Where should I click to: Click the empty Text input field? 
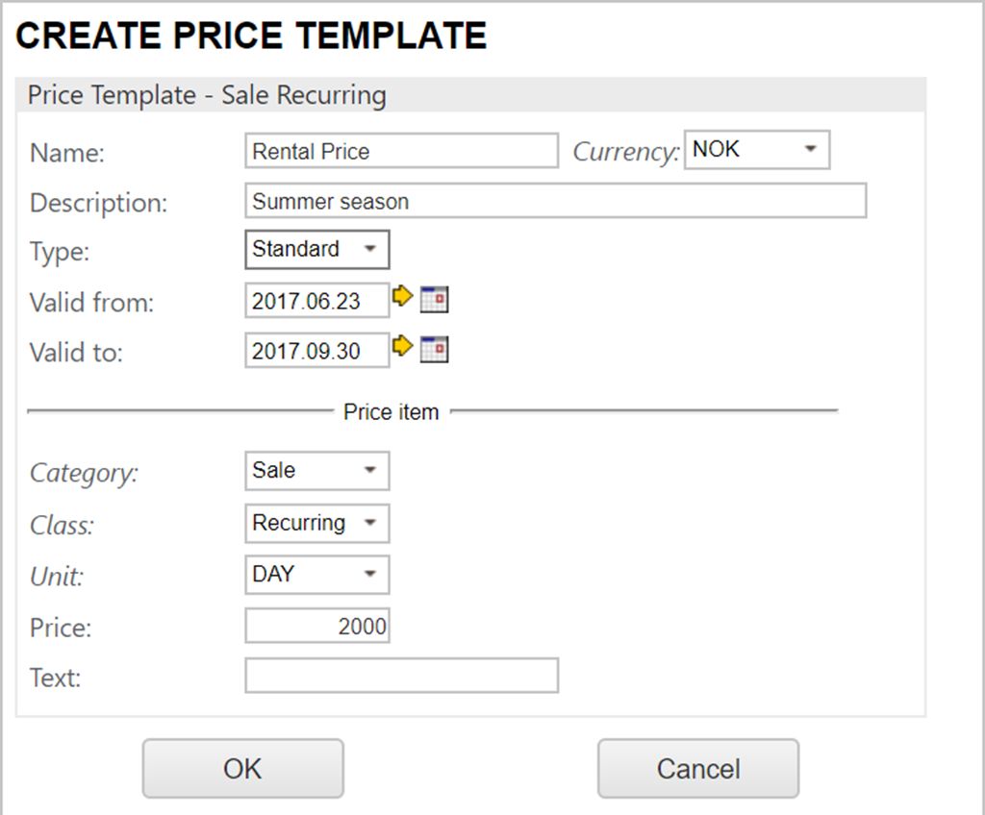tap(401, 676)
